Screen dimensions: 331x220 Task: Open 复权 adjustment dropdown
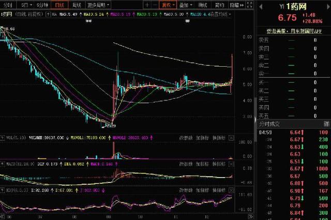pos(168,5)
